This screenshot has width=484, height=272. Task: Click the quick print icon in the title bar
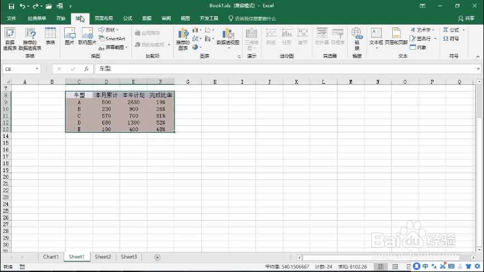(x=60, y=6)
